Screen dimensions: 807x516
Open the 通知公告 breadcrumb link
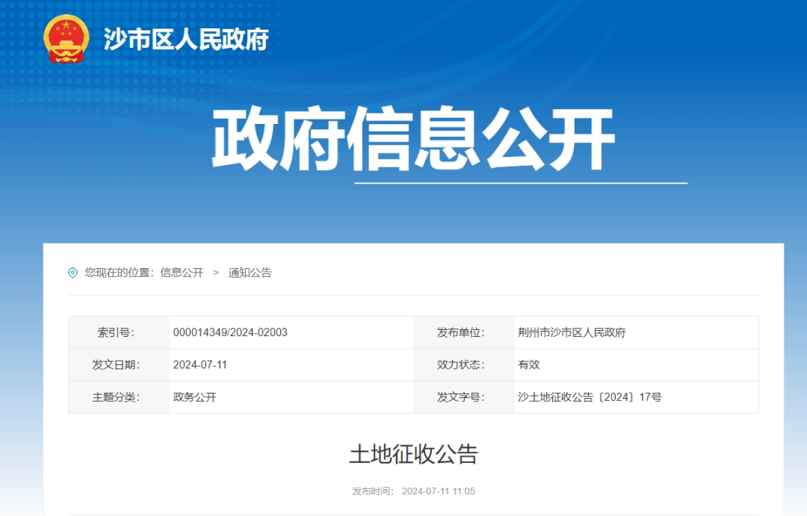pyautogui.click(x=250, y=273)
